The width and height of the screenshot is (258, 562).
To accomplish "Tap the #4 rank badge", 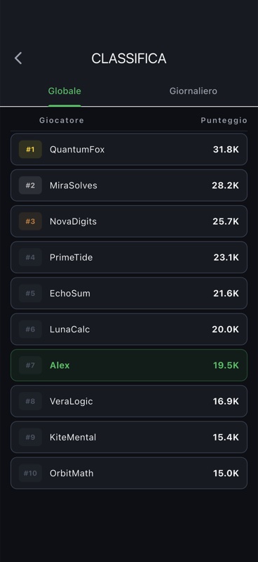I will coord(30,257).
